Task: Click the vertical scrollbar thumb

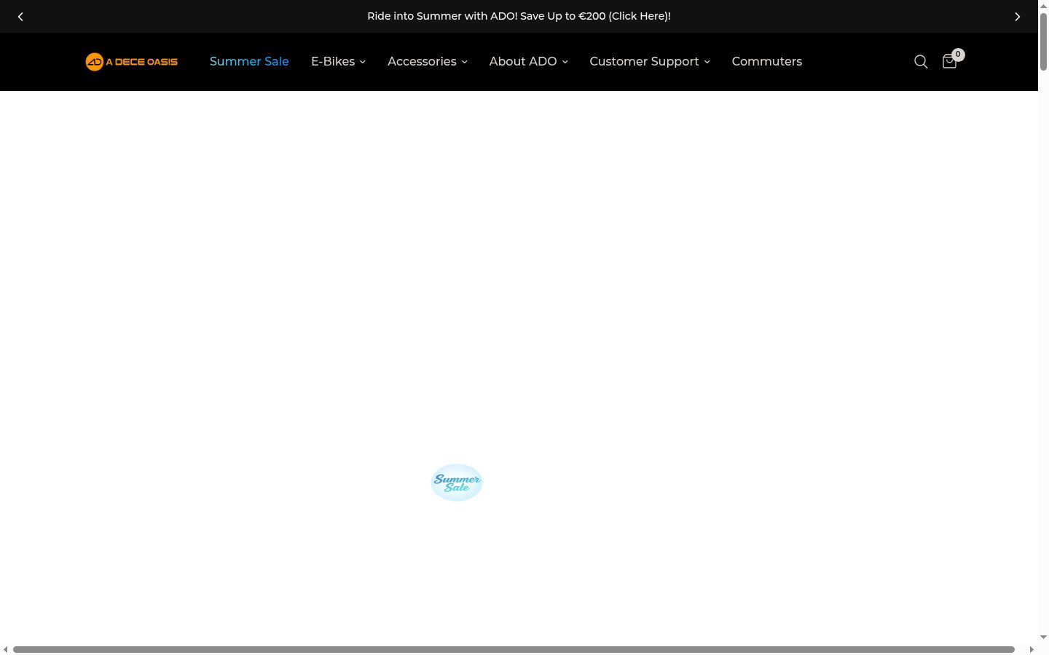Action: click(x=1043, y=42)
